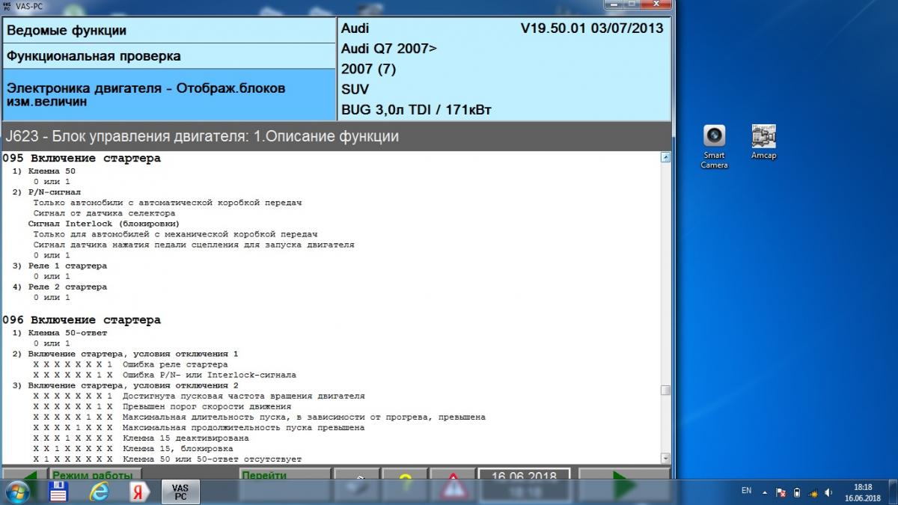The width and height of the screenshot is (898, 505).
Task: Open the Windows Start menu
Action: (18, 492)
